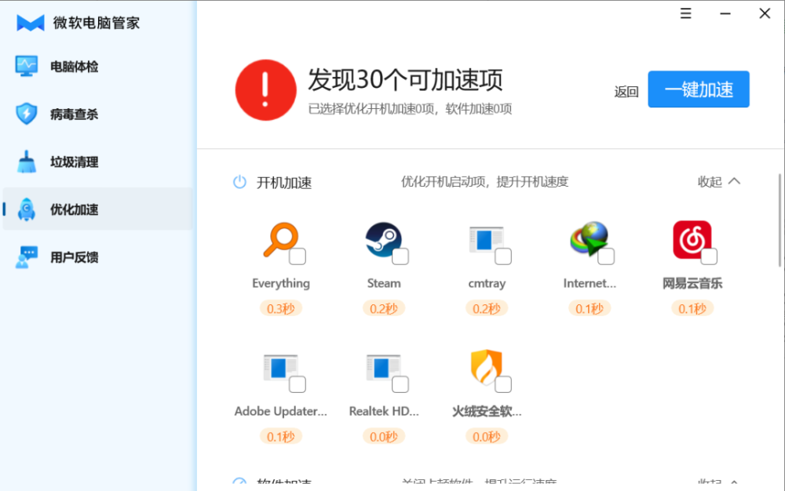Click the Realtek HD 0.0秒 badge
785x491 pixels.
pyautogui.click(x=384, y=437)
